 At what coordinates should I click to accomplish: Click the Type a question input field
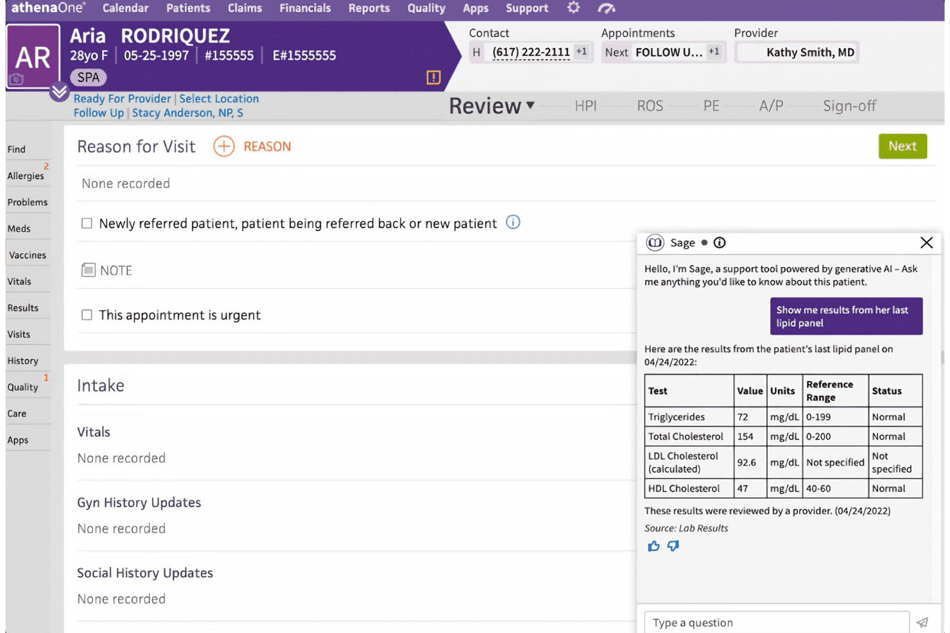tap(777, 622)
